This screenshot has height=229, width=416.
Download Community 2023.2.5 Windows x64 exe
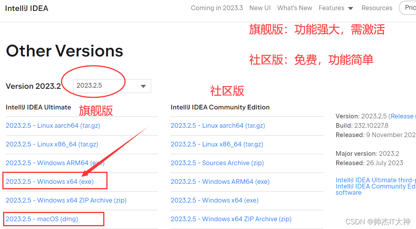point(215,200)
